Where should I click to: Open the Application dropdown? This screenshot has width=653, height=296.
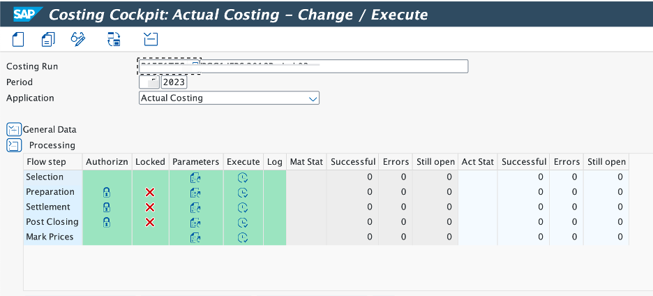313,98
